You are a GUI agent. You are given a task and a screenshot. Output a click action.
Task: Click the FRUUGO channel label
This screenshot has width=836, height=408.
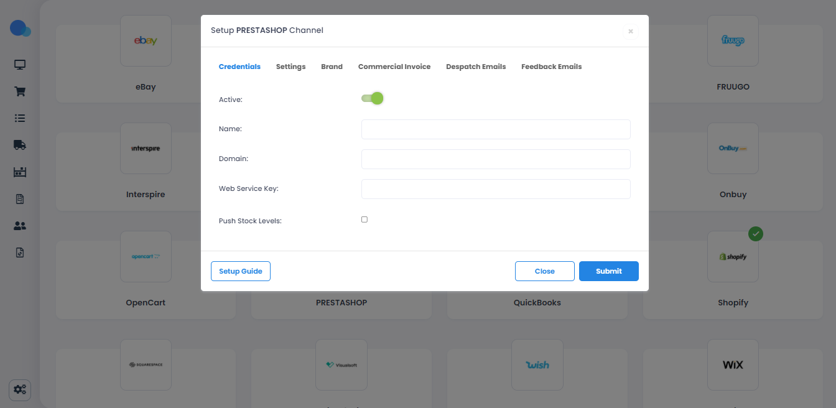(733, 87)
